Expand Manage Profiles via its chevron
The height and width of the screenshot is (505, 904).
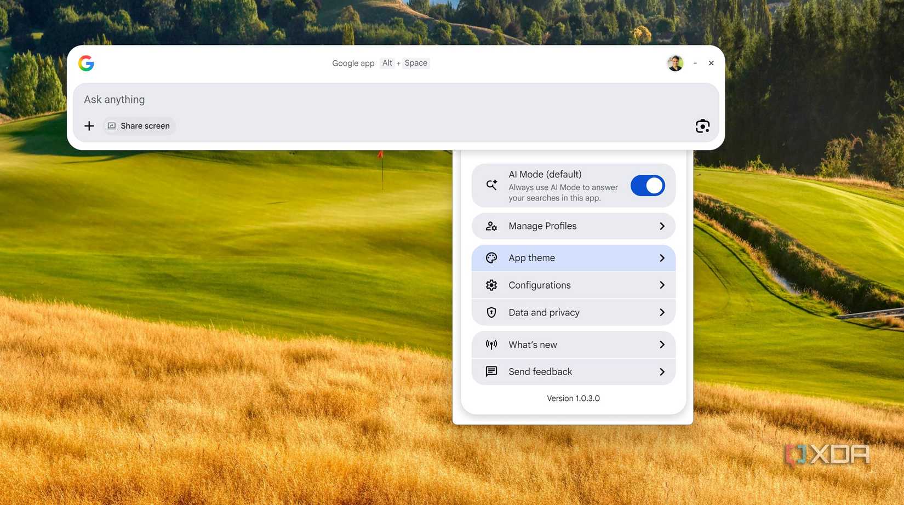pyautogui.click(x=662, y=226)
